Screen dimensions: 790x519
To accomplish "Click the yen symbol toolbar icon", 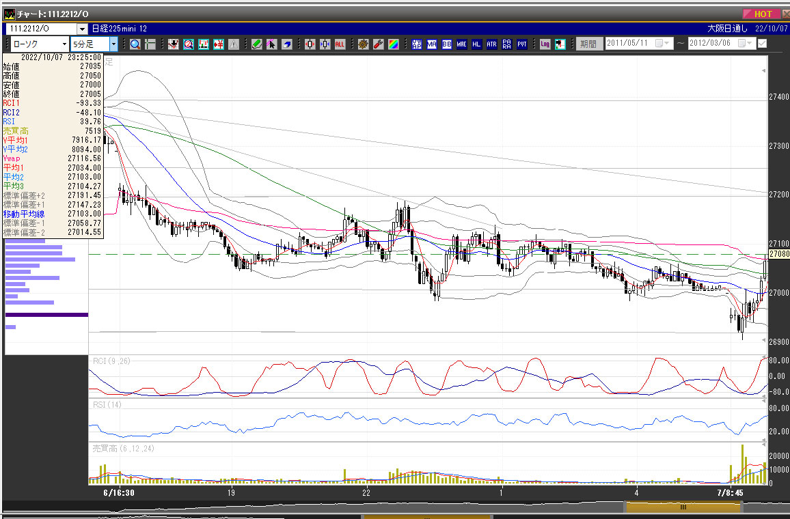I will [219, 44].
